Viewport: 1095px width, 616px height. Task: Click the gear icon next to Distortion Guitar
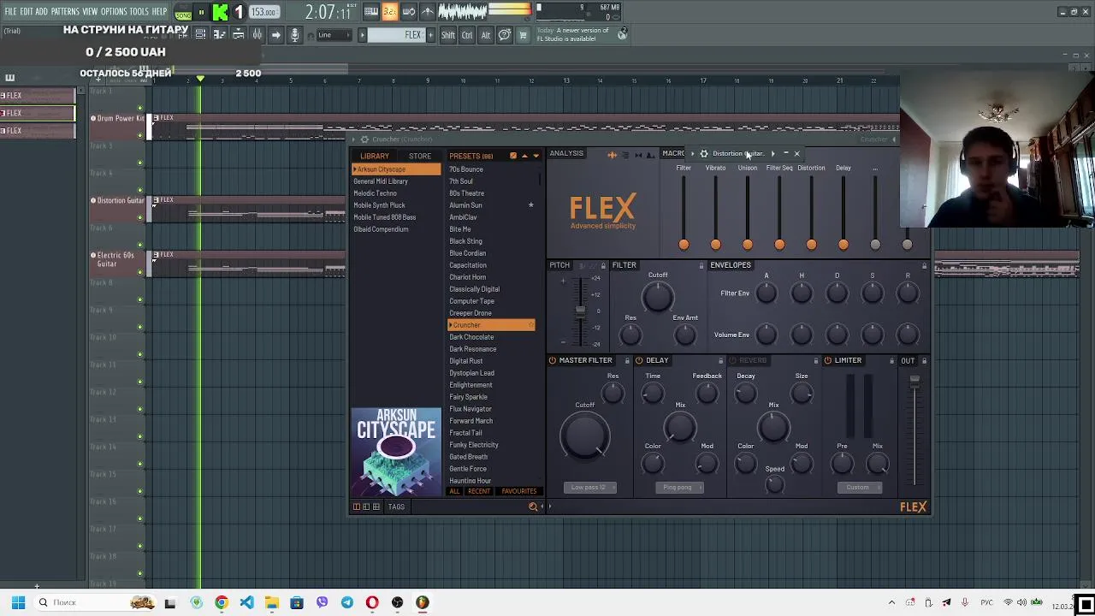pyautogui.click(x=704, y=154)
